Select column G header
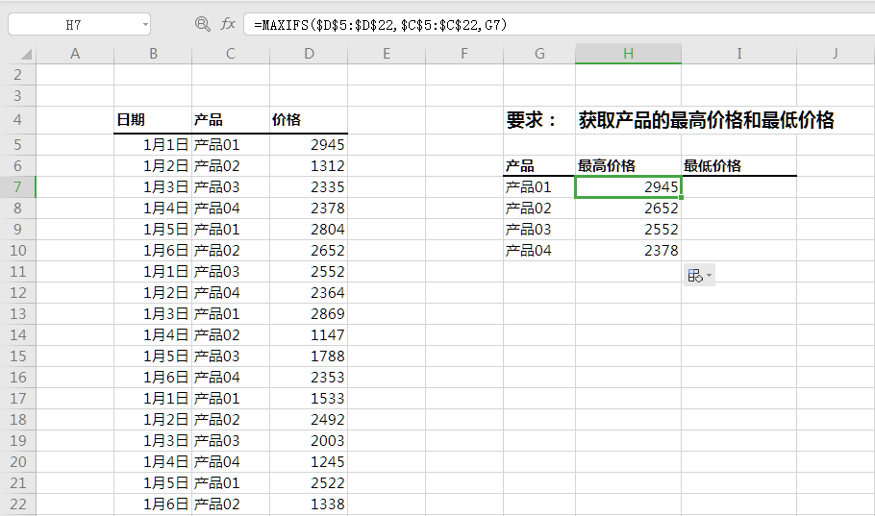The image size is (875, 516). 539,54
